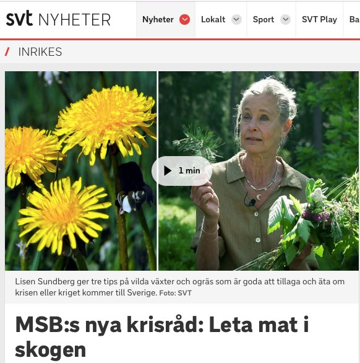Screen dimensions: 360x363
Task: Open the Sport menu item
Action: (x=264, y=19)
